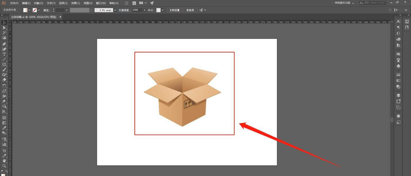Open the OpenType panel icon
The height and width of the screenshot is (176, 411).
[398, 33]
